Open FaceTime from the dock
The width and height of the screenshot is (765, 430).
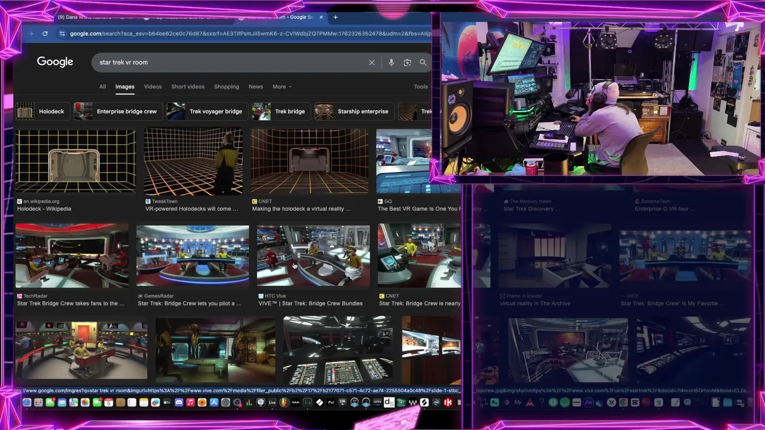(x=97, y=403)
